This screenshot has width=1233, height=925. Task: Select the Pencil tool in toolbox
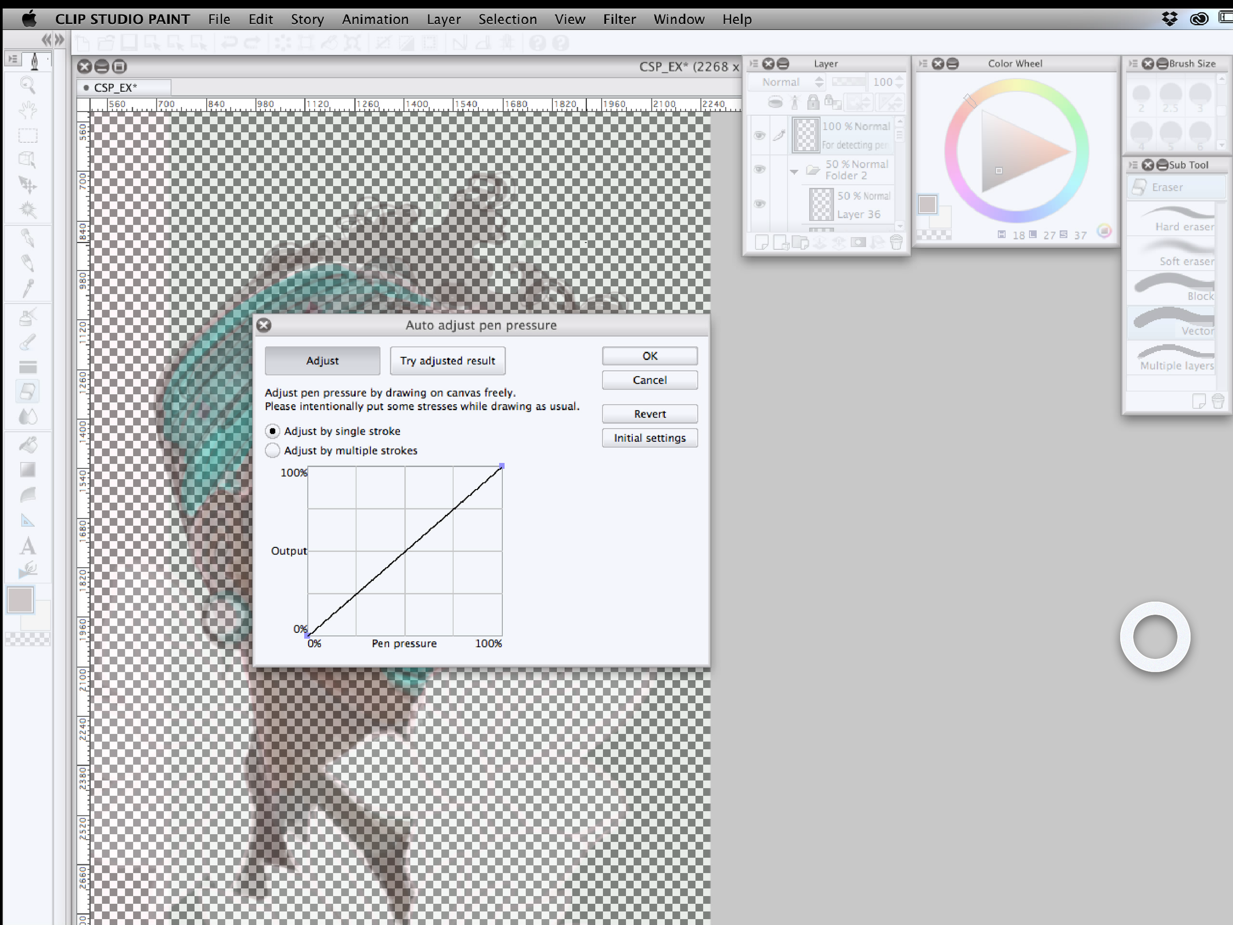point(28,263)
